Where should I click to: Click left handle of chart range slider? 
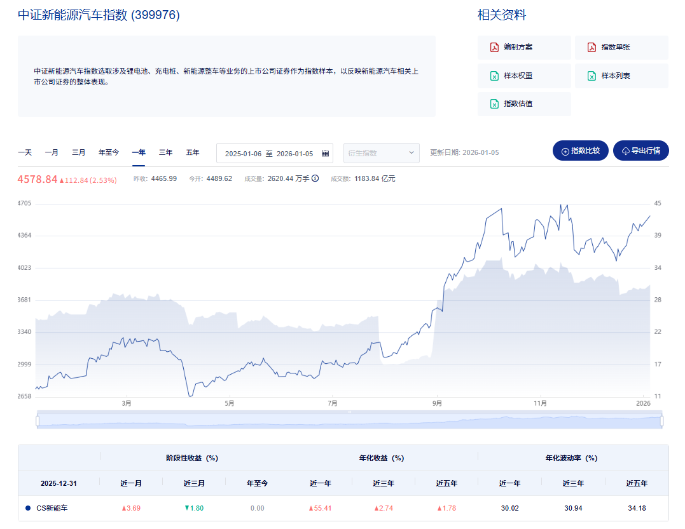[38, 420]
